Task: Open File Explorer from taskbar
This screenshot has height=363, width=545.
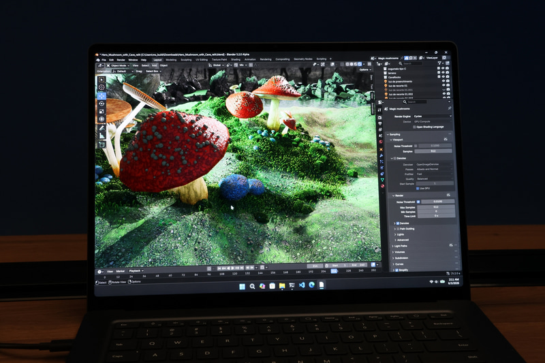Action: click(282, 286)
